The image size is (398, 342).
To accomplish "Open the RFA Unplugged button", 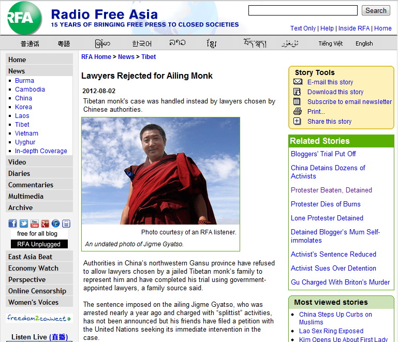I will (39, 244).
